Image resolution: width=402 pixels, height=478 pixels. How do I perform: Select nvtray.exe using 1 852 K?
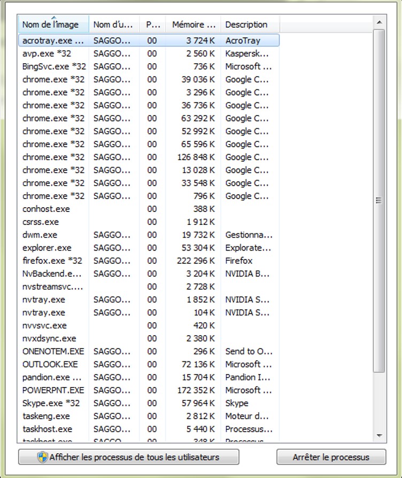pyautogui.click(x=149, y=300)
